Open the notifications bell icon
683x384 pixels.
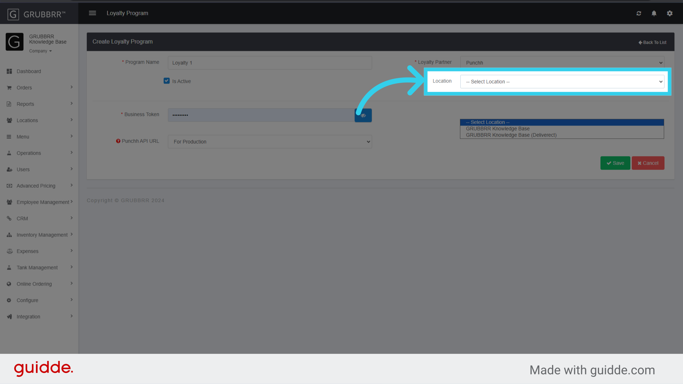click(x=654, y=14)
